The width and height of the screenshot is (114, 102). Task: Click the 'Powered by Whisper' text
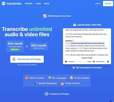(x=59, y=94)
